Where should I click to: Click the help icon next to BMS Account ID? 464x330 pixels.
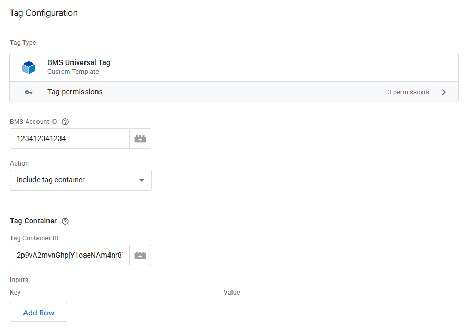tap(65, 122)
